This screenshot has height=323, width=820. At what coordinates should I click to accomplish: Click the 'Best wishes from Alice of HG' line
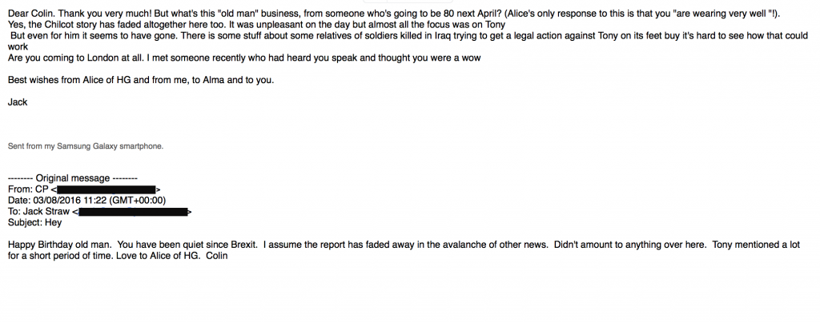[x=141, y=81]
